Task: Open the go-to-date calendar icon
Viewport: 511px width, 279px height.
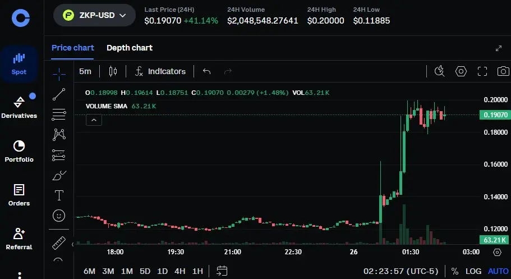Action: click(222, 271)
